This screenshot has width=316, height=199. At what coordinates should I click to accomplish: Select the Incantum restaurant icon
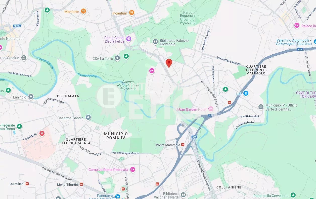pyautogui.click(x=131, y=13)
